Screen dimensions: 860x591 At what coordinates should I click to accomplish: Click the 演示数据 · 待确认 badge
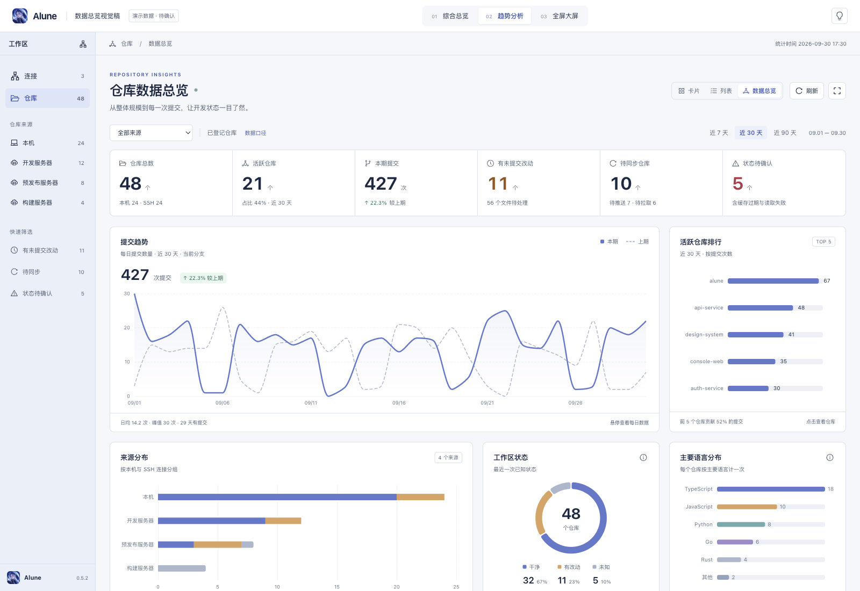coord(154,16)
